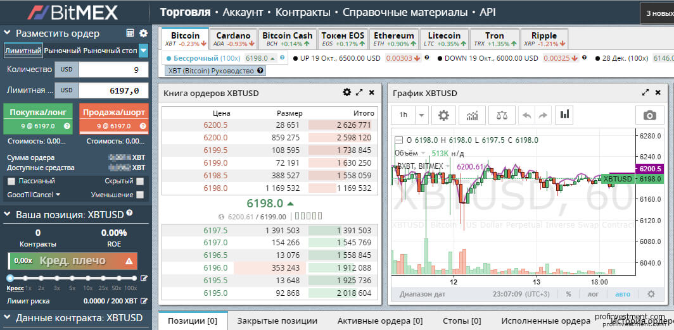Show help for buy/long order button
This screenshot has height=330, width=674.
point(67,126)
